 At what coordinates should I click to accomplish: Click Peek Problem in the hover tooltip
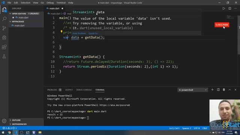point(79,33)
